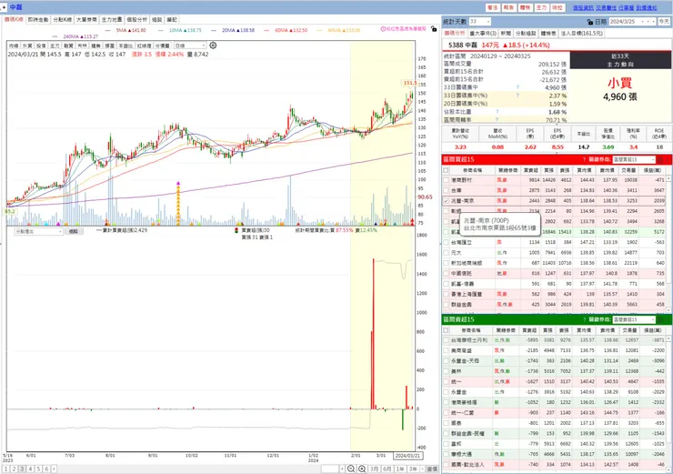
Task: Open the 日線 period dropdown
Action: [x=190, y=45]
